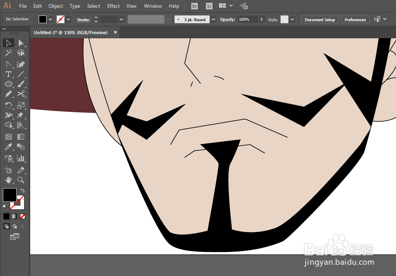Search Adobe Stock
The image size is (396, 276).
tap(209, 6)
